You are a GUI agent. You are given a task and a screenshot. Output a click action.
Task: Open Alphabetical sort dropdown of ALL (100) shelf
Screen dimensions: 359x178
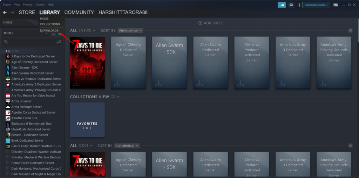pyautogui.click(x=127, y=145)
